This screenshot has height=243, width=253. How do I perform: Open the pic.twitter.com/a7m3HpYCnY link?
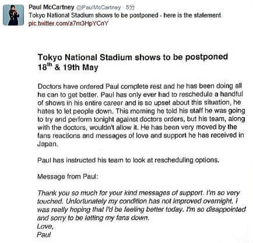pos(68,23)
